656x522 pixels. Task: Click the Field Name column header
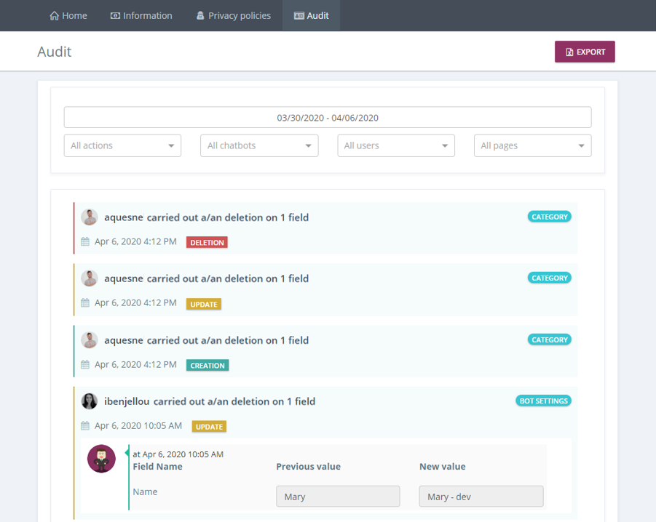(158, 467)
